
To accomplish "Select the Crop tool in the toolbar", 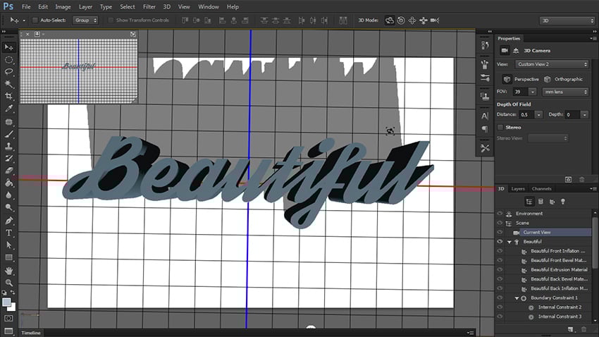I will [8, 96].
